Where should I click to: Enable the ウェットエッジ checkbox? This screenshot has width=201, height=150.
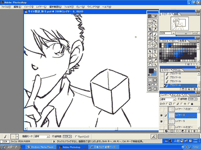(76, 136)
